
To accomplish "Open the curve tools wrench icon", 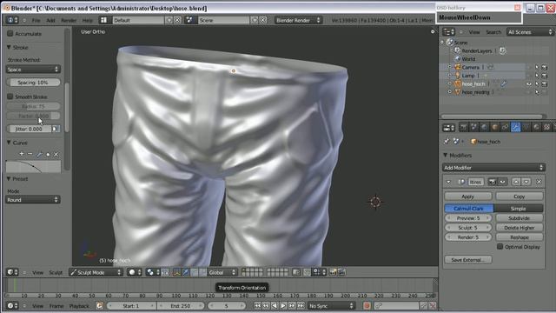I will (x=39, y=154).
